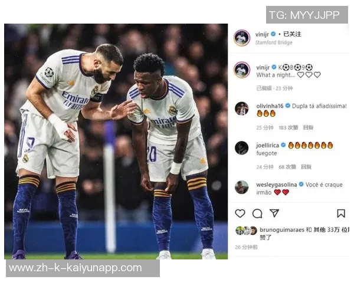View the 68 次赞 likes on joellirica's comment
This screenshot has height=283, width=354.
(287, 167)
